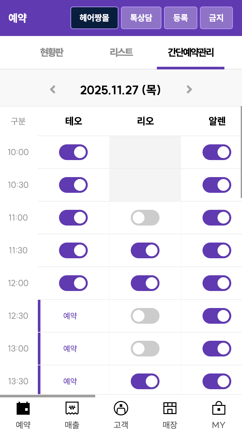Click the horizontal scrollbar above bottom nav
This screenshot has width=242, height=436.
point(48,396)
